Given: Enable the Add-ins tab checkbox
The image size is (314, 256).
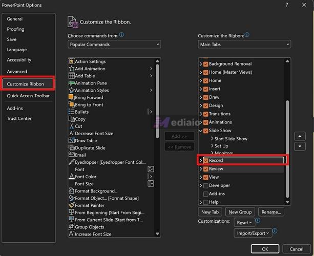Looking at the screenshot, I should tap(205, 194).
